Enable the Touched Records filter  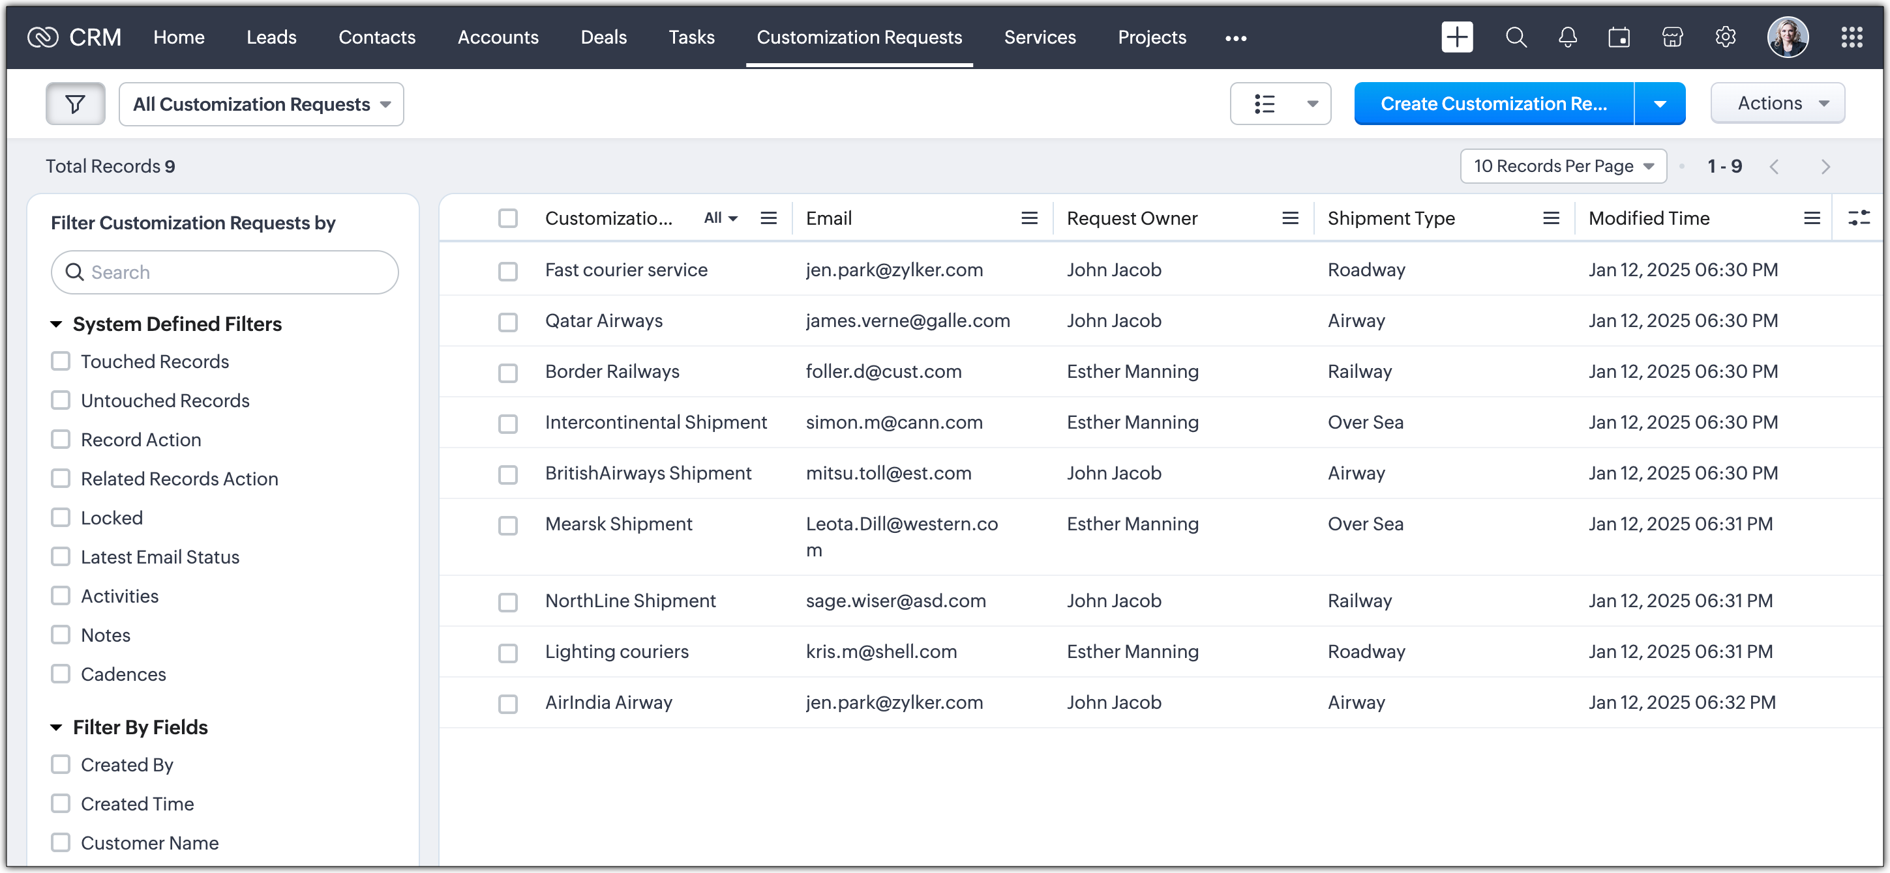tap(61, 362)
